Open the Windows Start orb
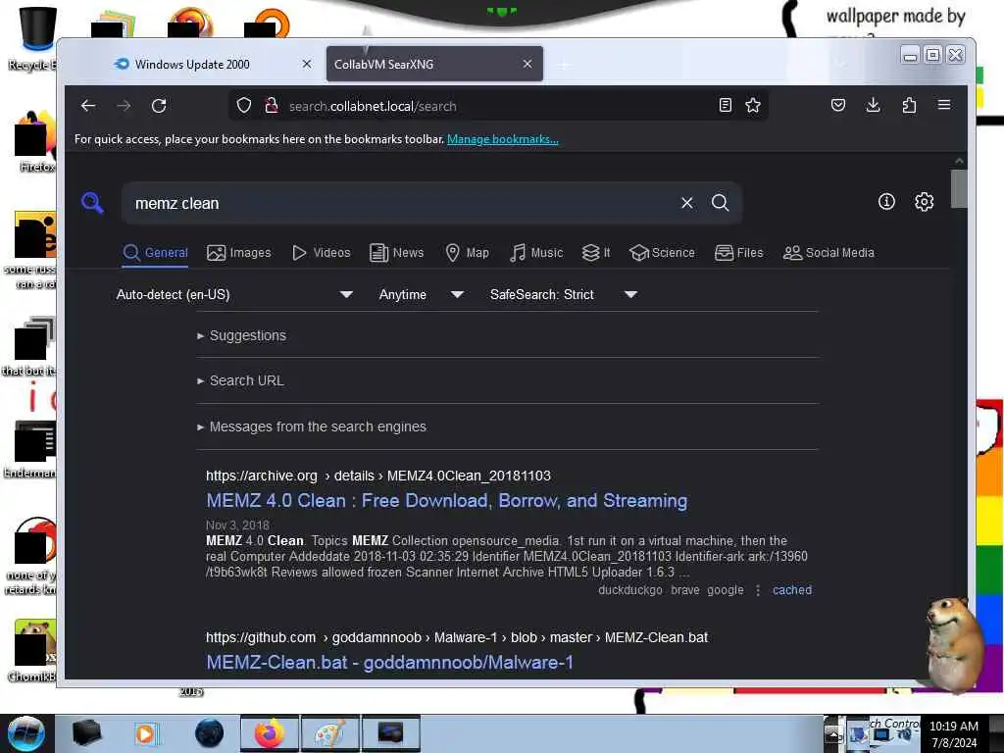 26,733
